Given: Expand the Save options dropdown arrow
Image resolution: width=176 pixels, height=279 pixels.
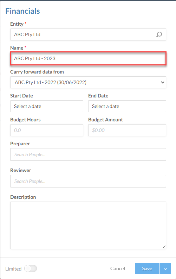Looking at the screenshot, I should 165,268.
